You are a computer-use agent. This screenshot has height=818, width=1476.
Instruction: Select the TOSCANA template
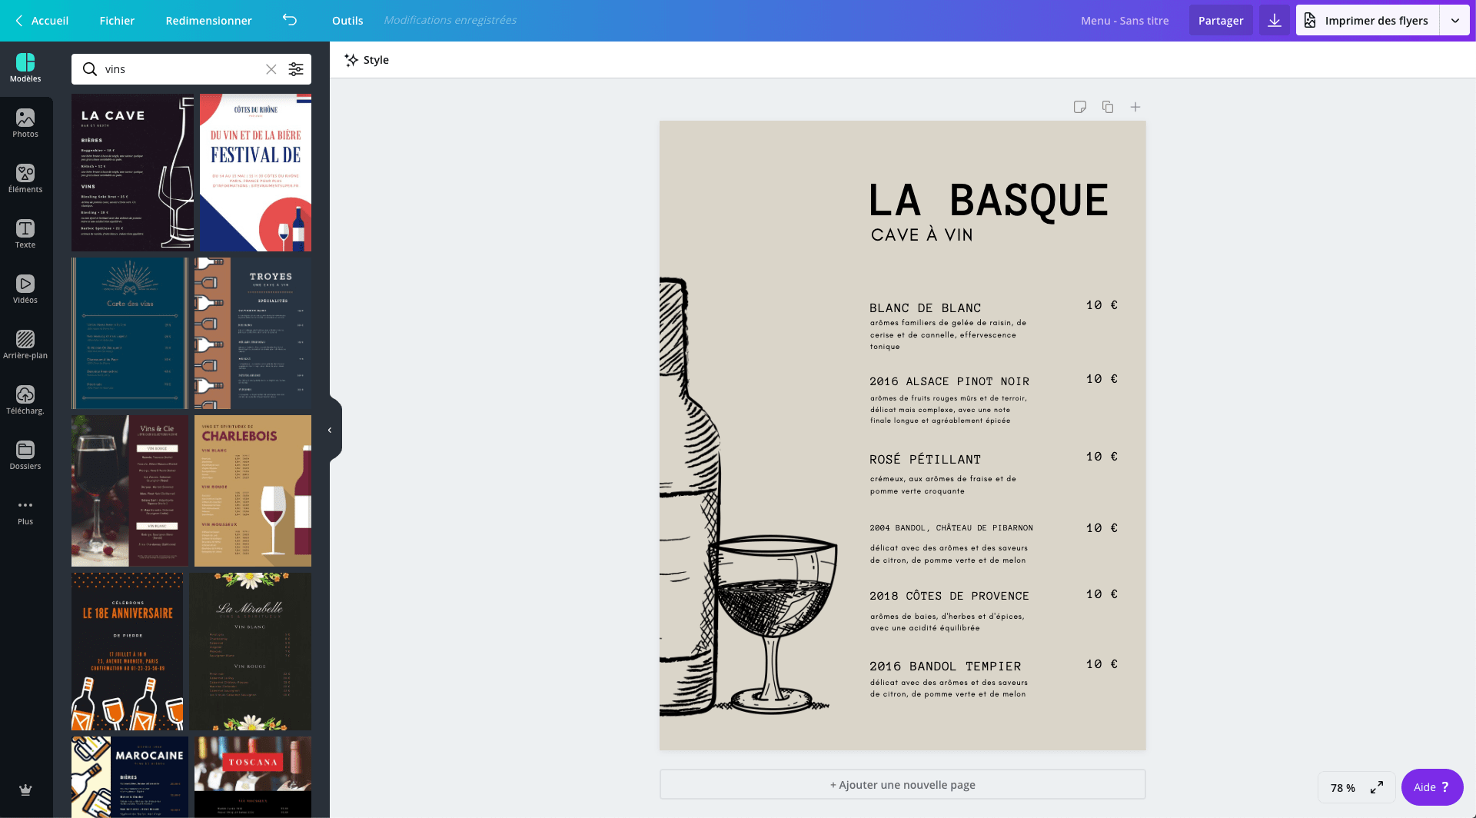tap(253, 777)
